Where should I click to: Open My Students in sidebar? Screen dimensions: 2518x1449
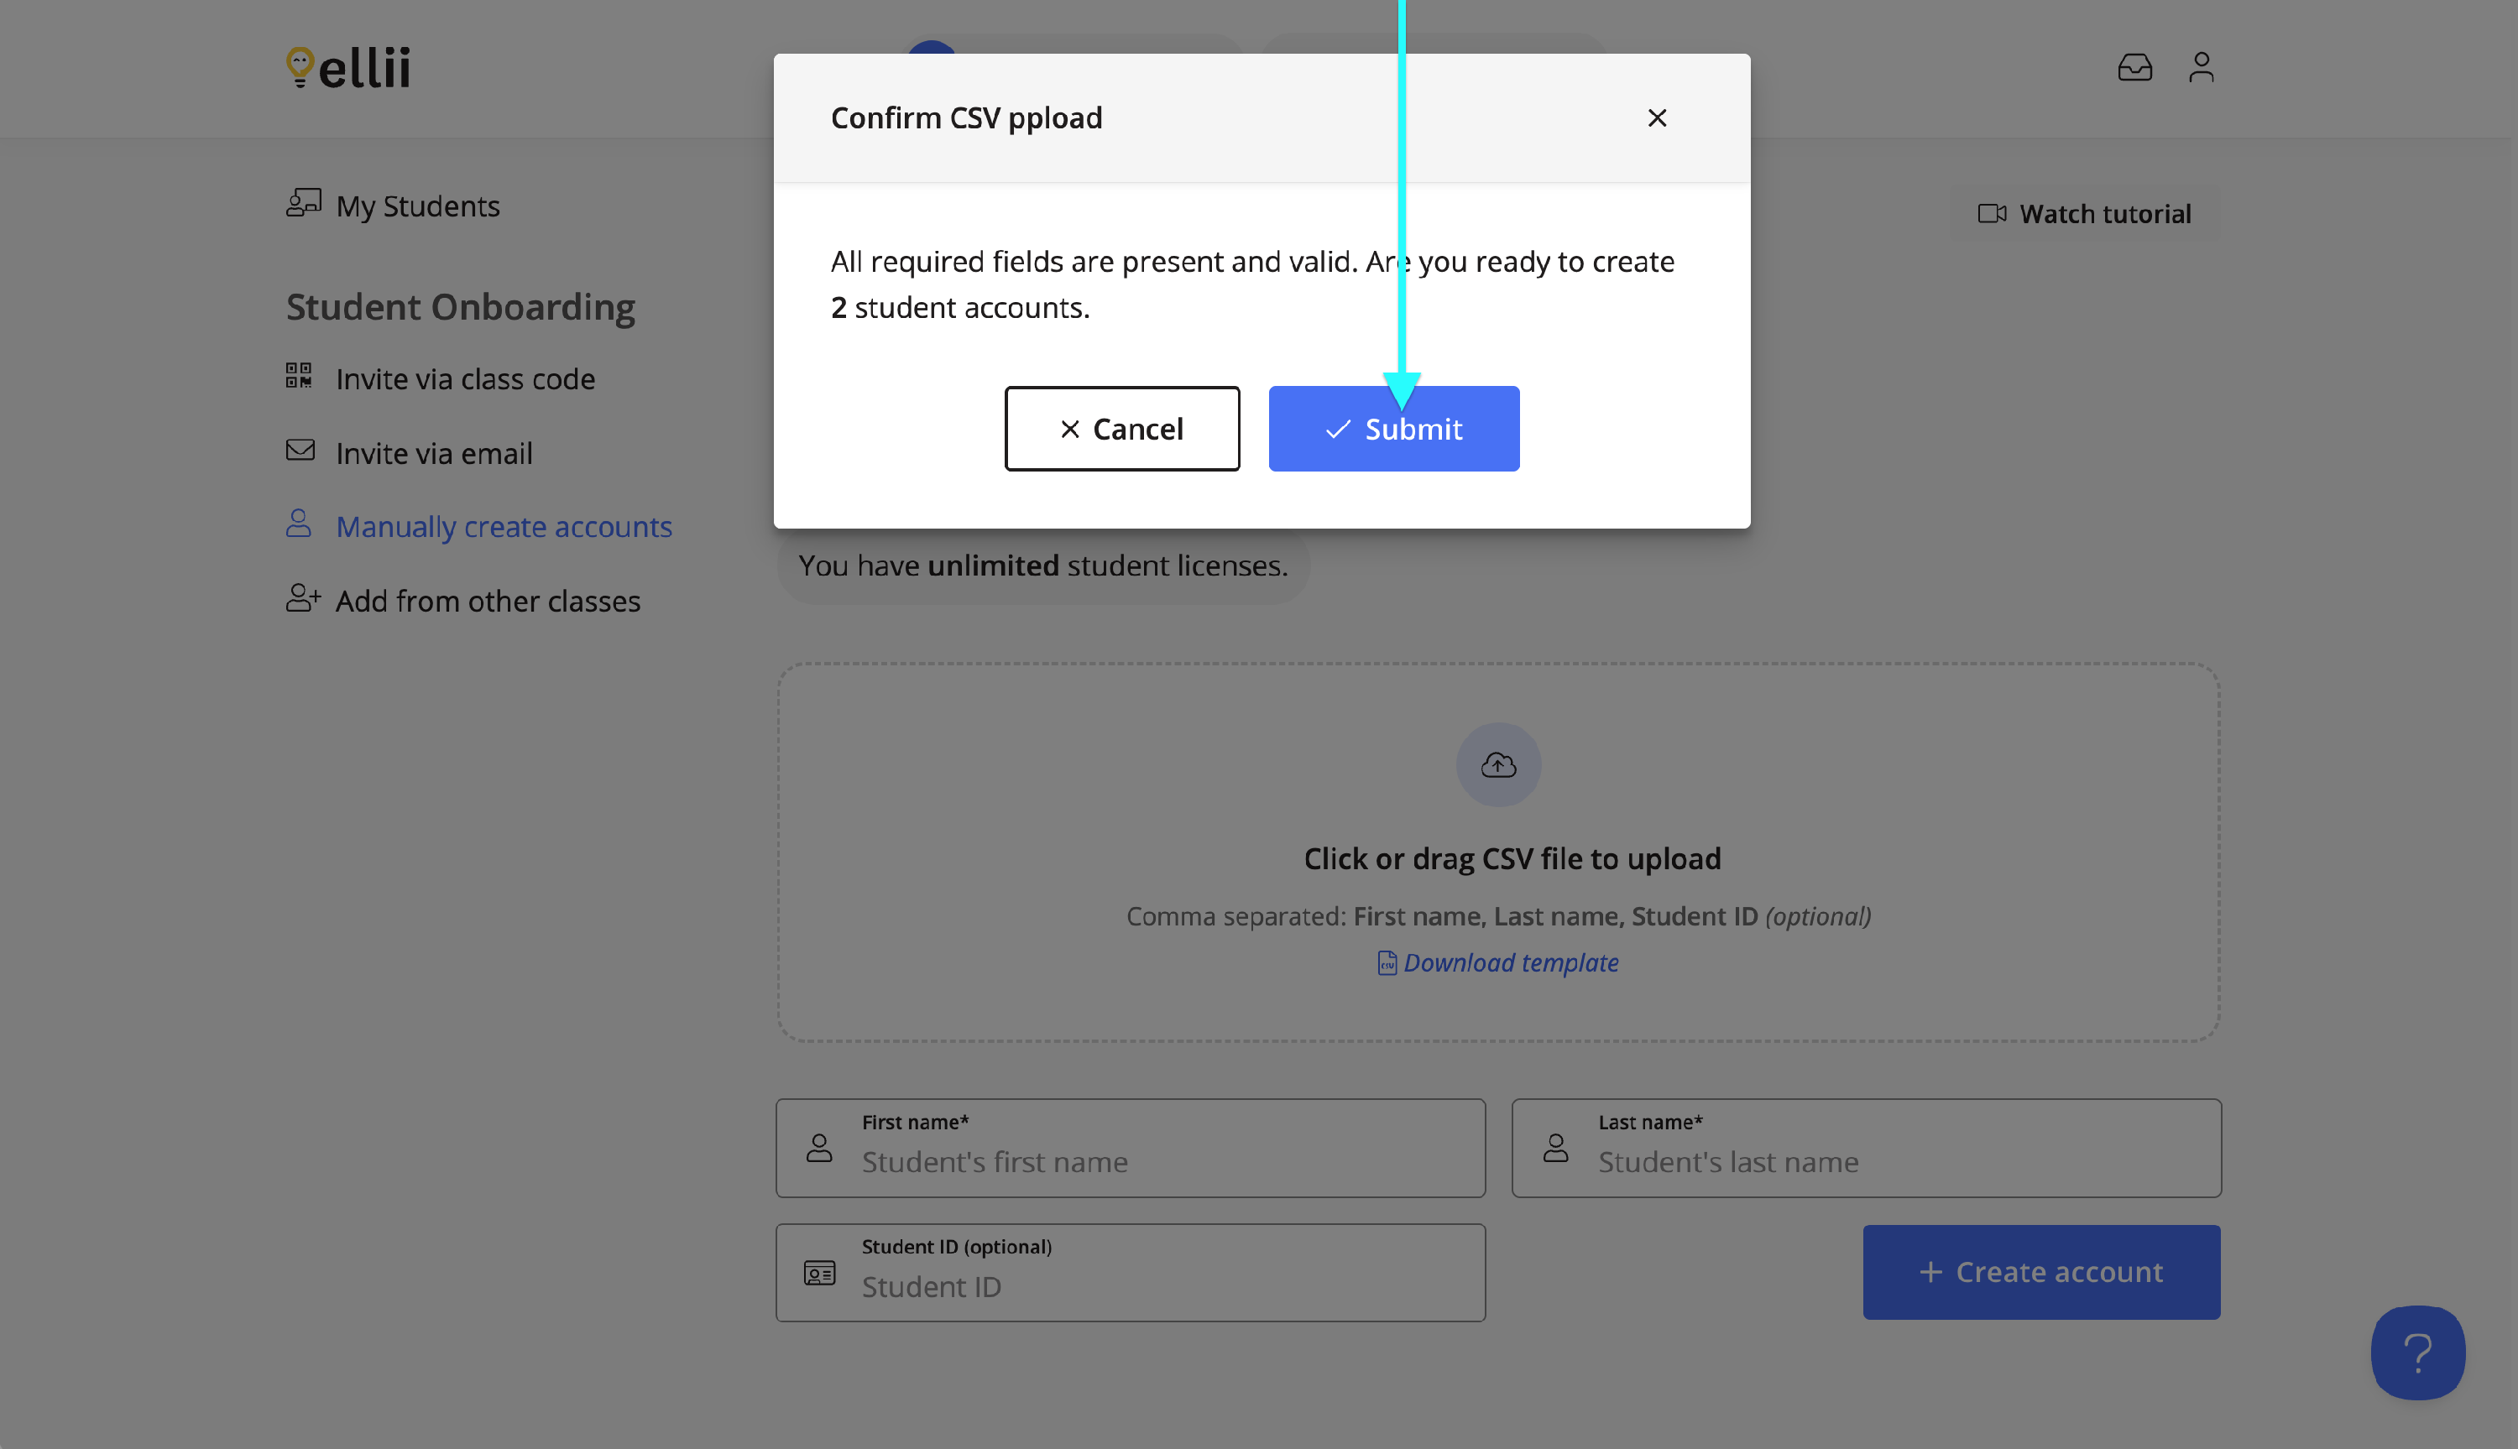pos(417,206)
